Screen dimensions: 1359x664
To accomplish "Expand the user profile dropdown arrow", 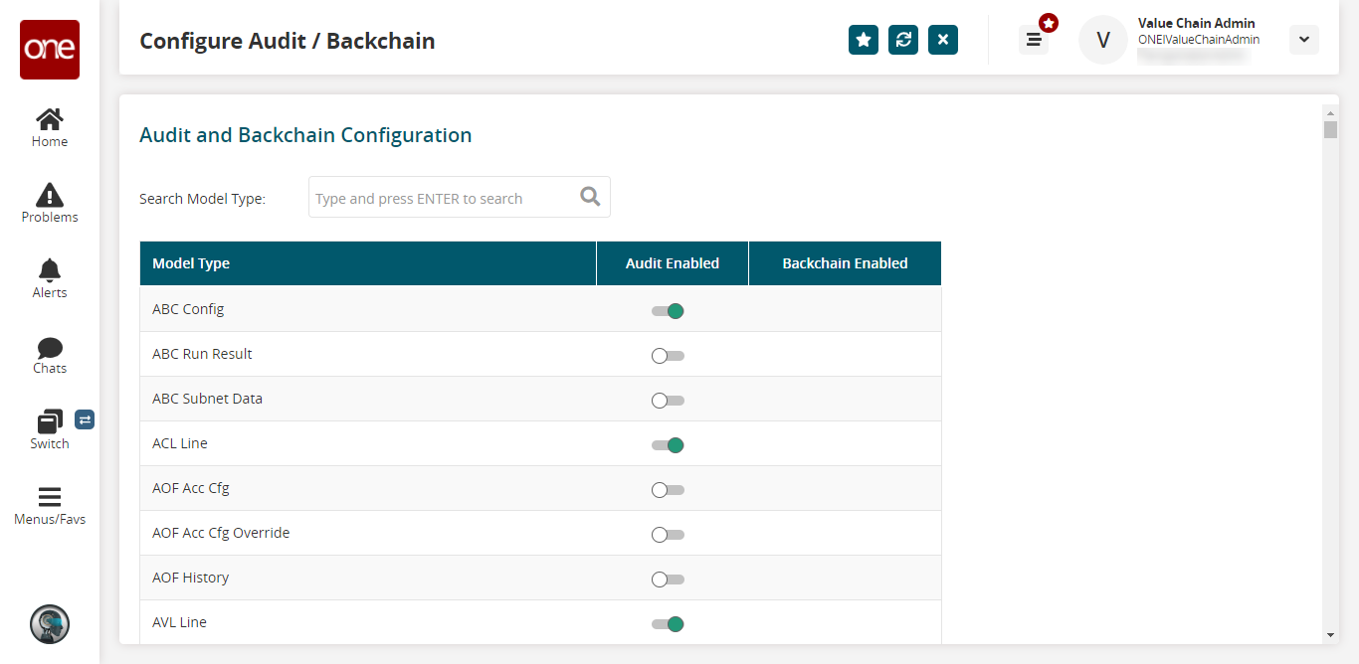I will [1303, 40].
